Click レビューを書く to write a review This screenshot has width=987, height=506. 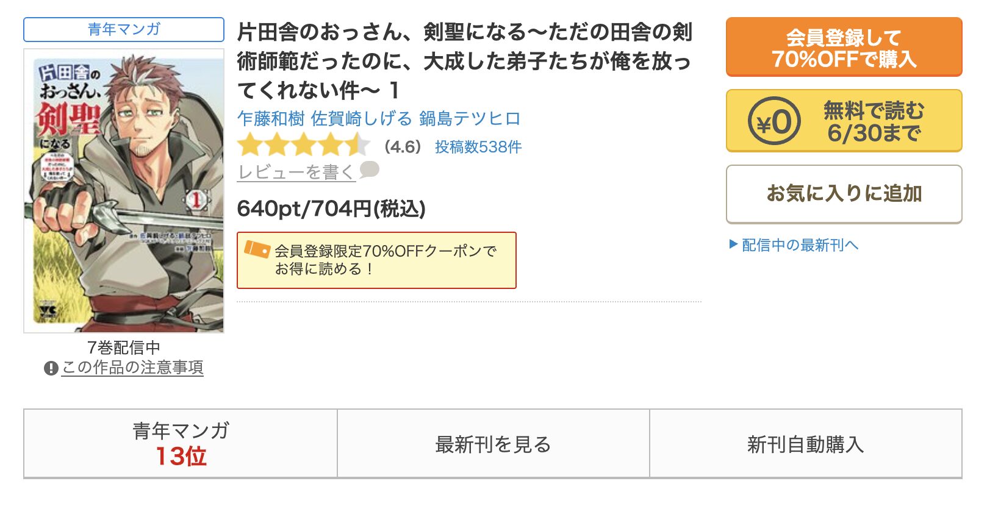click(x=296, y=172)
